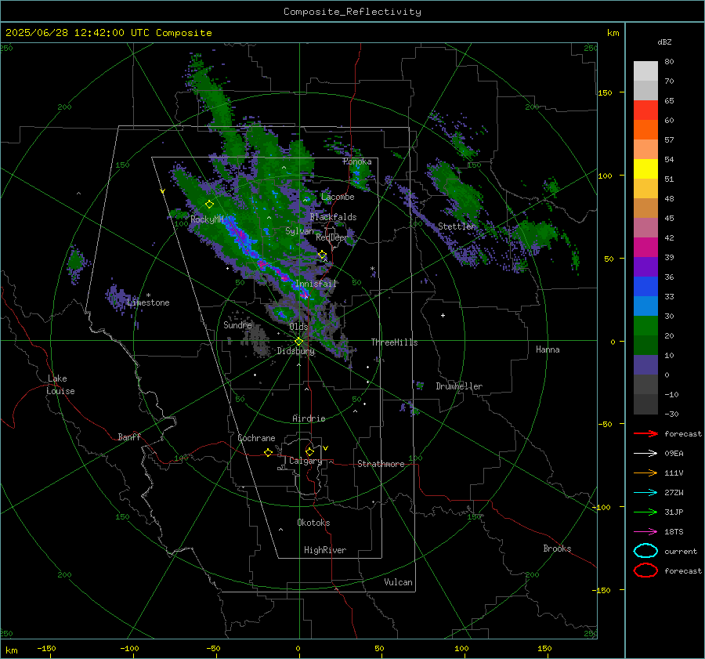
Task: Click the Airdrie city label
Action: pyautogui.click(x=309, y=418)
